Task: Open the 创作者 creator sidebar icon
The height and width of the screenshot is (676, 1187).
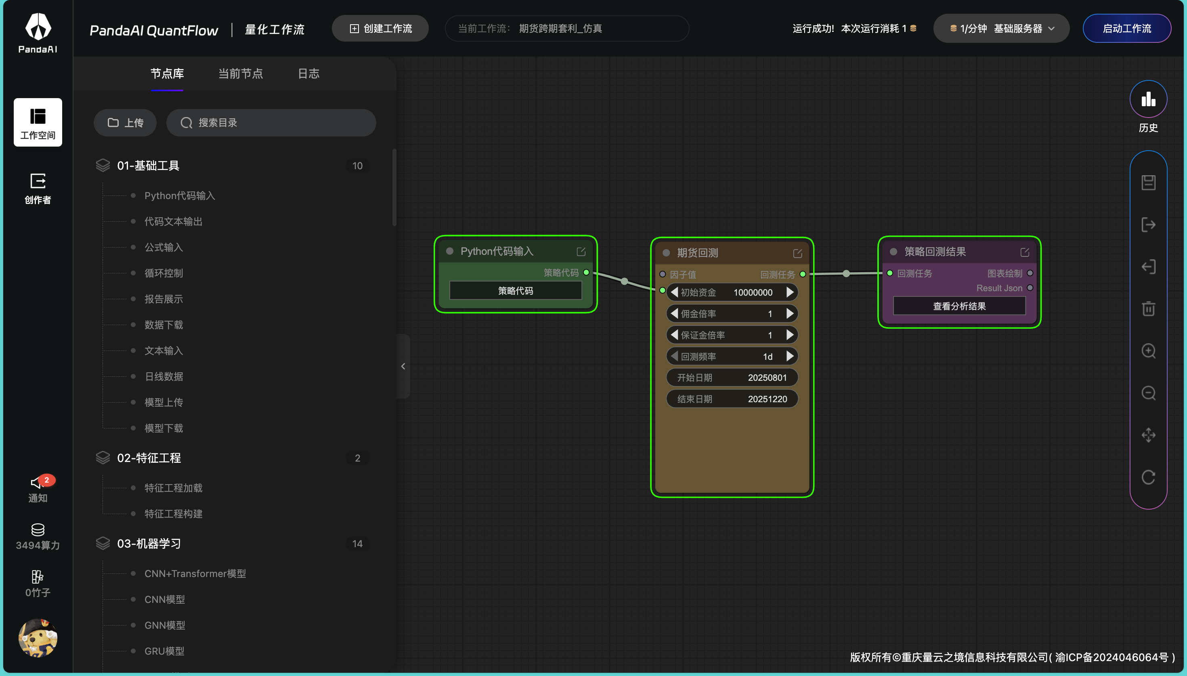Action: (38, 189)
